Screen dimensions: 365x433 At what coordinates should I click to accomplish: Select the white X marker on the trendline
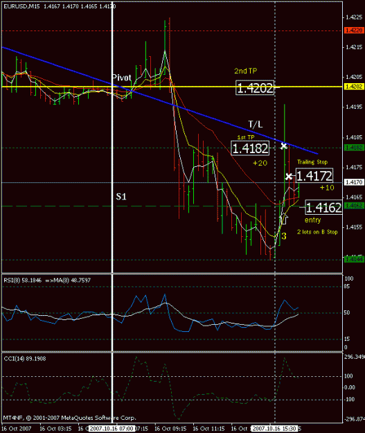click(283, 146)
